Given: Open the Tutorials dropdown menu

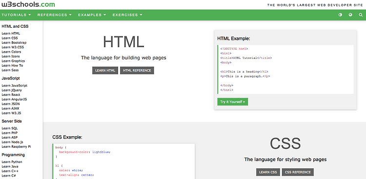Looking at the screenshot, I should click(x=16, y=15).
